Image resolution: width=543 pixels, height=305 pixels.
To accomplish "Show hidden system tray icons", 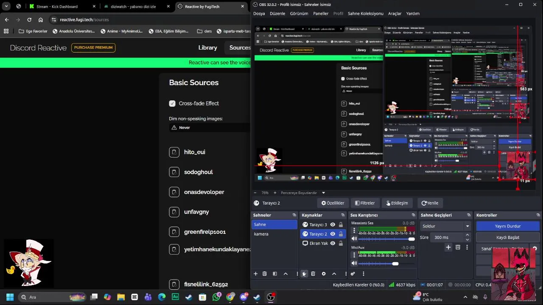I will click(465, 297).
